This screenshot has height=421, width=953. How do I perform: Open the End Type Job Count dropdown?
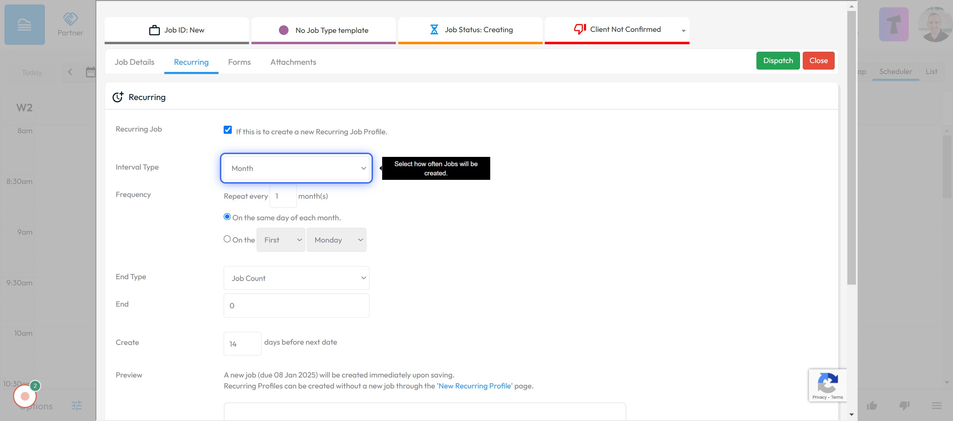point(296,278)
